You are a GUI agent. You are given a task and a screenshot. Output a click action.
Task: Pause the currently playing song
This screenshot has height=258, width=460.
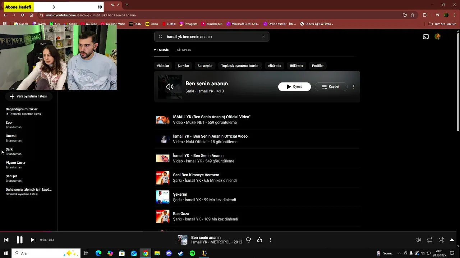pos(19,240)
